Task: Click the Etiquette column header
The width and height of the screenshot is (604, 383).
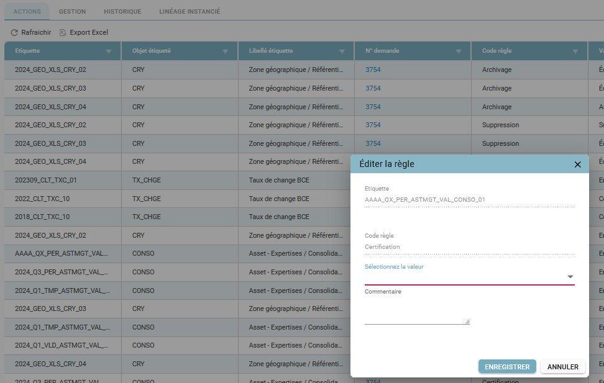Action: 62,51
